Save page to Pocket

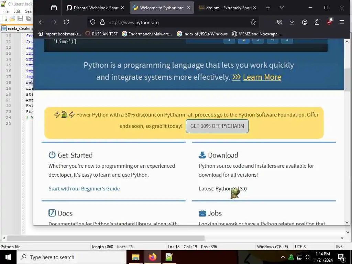click(280, 22)
